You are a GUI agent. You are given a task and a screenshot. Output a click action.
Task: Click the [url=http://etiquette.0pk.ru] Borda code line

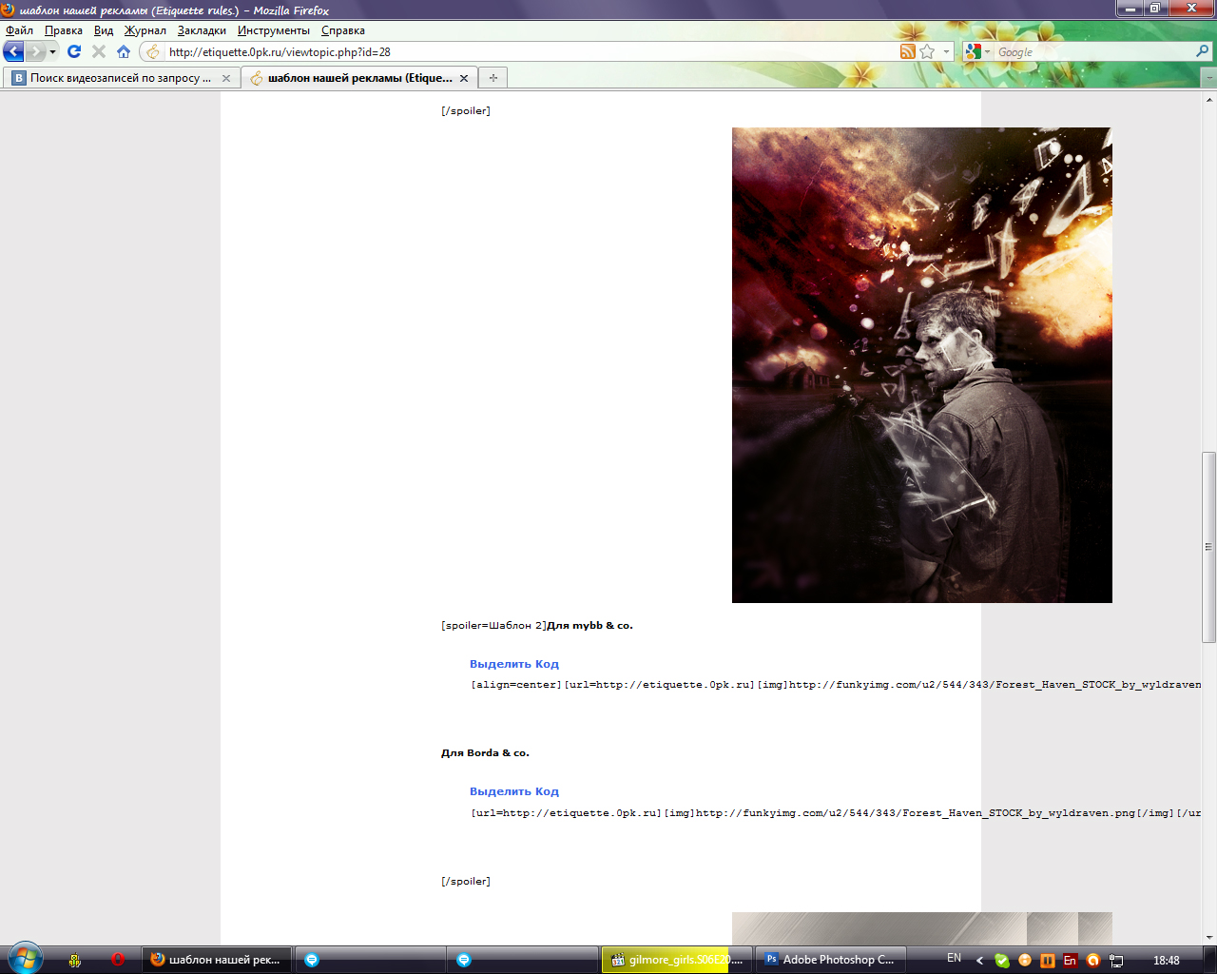click(836, 813)
